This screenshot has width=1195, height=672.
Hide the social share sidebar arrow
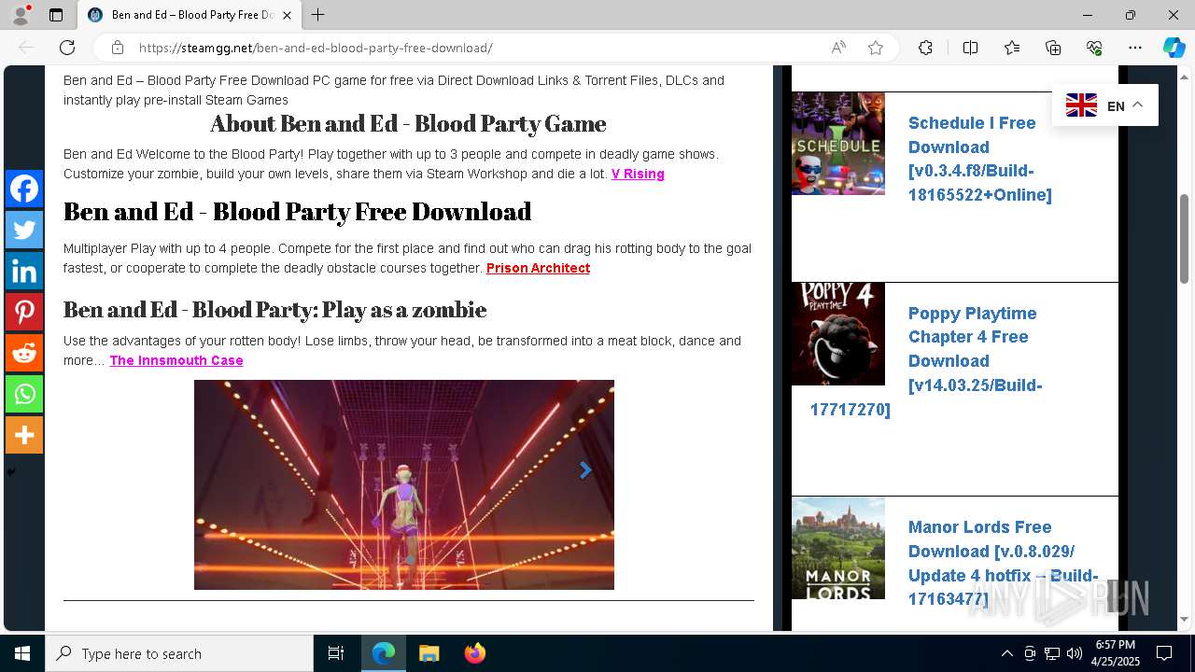tap(11, 472)
